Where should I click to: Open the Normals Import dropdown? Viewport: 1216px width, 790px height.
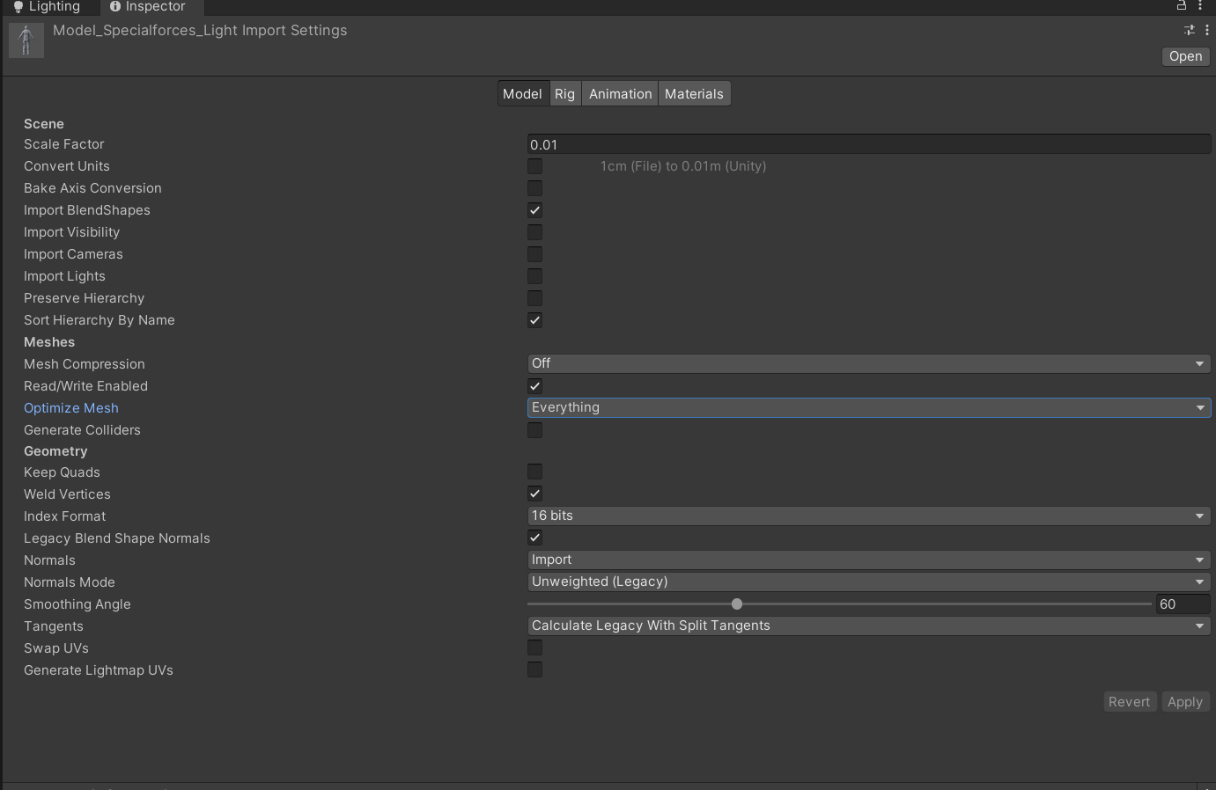[869, 560]
